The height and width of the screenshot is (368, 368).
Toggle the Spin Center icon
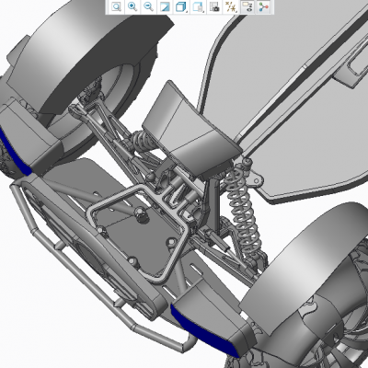263,6
